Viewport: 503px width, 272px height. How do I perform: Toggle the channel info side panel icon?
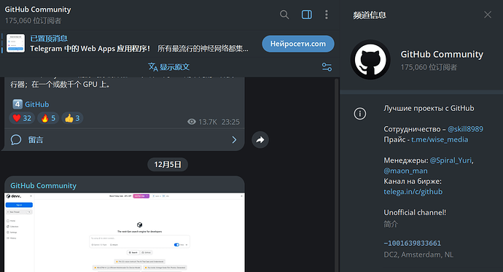click(x=307, y=15)
